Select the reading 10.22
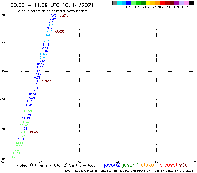Image resolution: width=197 pixels, height=173 pixels. tap(40, 64)
